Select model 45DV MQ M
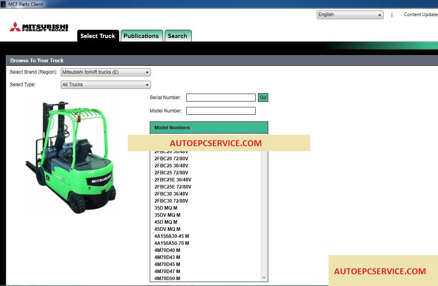 click(x=167, y=229)
